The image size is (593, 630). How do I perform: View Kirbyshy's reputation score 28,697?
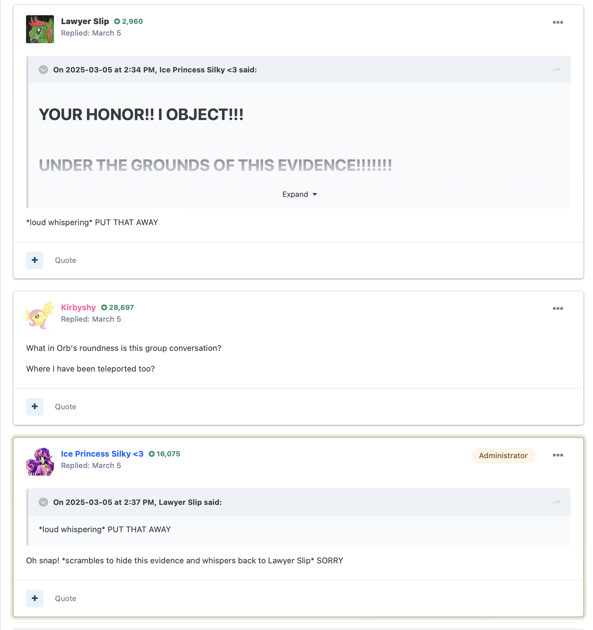[117, 307]
